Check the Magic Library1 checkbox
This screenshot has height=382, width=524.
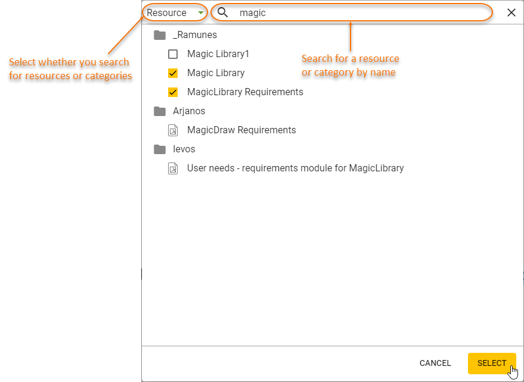pyautogui.click(x=173, y=54)
